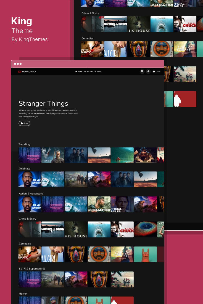This screenshot has height=304, width=203.
Task: Open the hot air balloon thumbnail in Originals
Action: pyautogui.click(x=145, y=179)
